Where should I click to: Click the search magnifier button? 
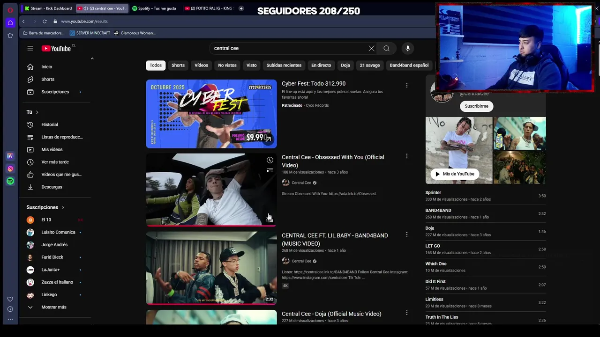click(386, 48)
